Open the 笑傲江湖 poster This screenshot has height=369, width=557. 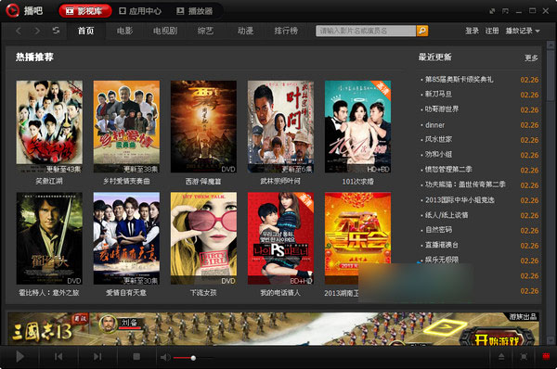click(49, 127)
